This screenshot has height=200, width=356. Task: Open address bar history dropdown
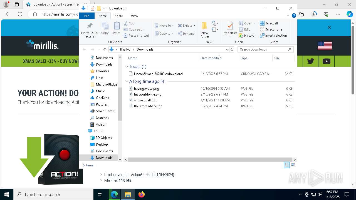(227, 49)
